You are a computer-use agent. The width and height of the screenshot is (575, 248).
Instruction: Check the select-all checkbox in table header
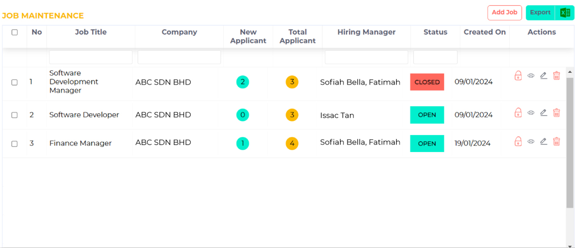14,33
